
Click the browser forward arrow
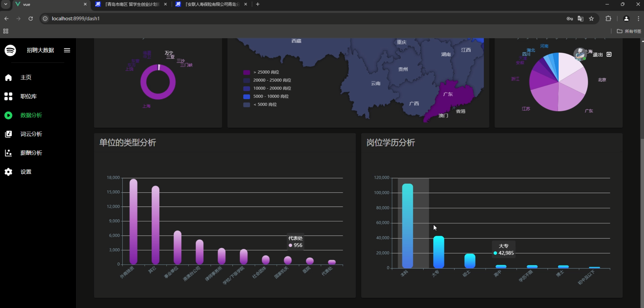pos(18,19)
